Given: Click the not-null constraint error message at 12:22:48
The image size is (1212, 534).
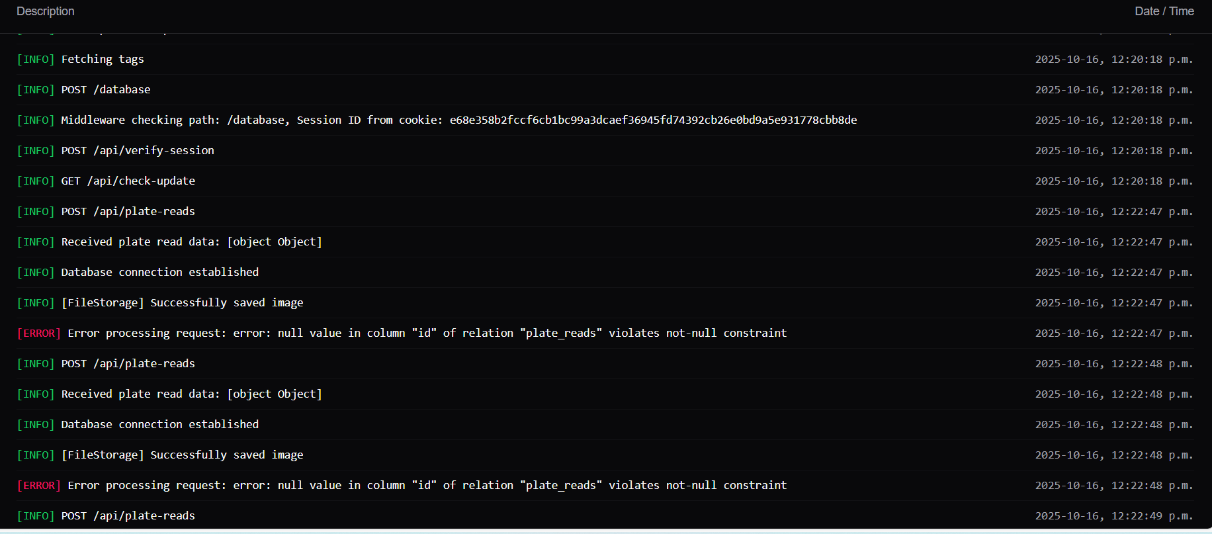Looking at the screenshot, I should (x=427, y=486).
